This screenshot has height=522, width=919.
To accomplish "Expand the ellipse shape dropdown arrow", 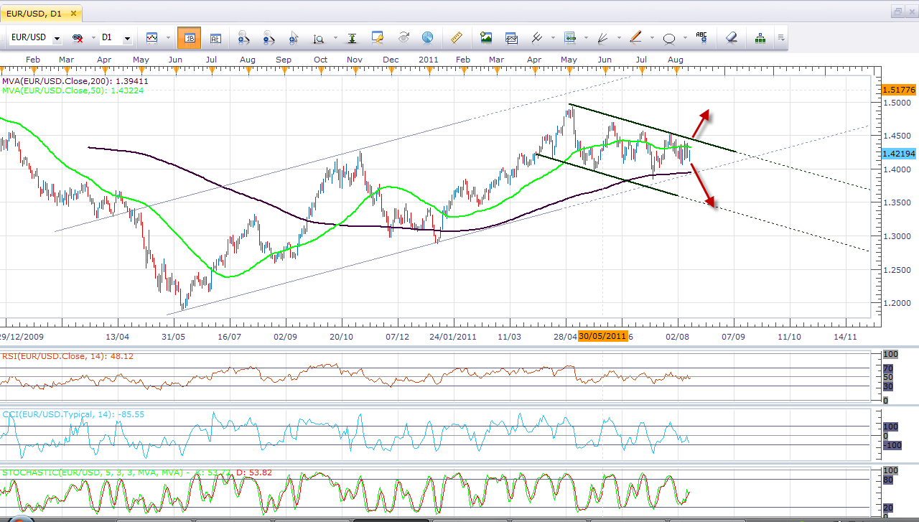I will click(685, 37).
